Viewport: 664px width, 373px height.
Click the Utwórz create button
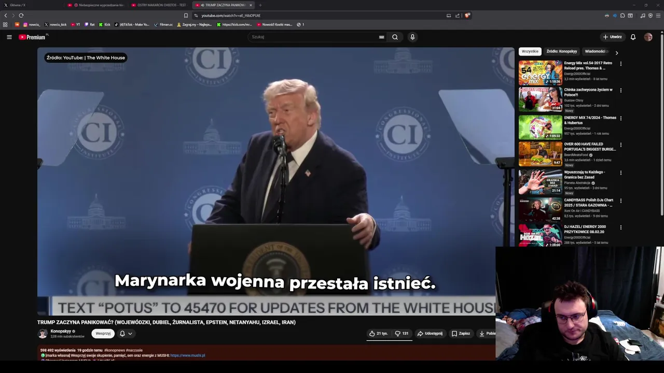tap(613, 37)
